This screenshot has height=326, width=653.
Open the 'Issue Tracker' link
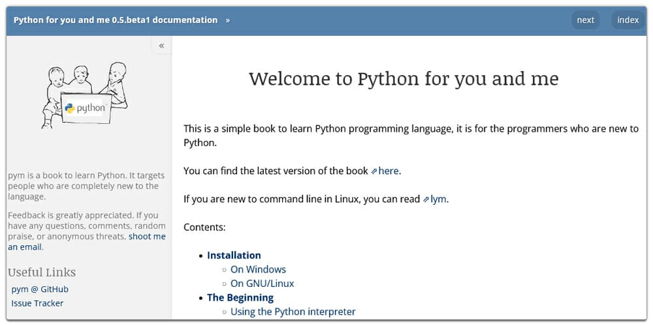37,303
